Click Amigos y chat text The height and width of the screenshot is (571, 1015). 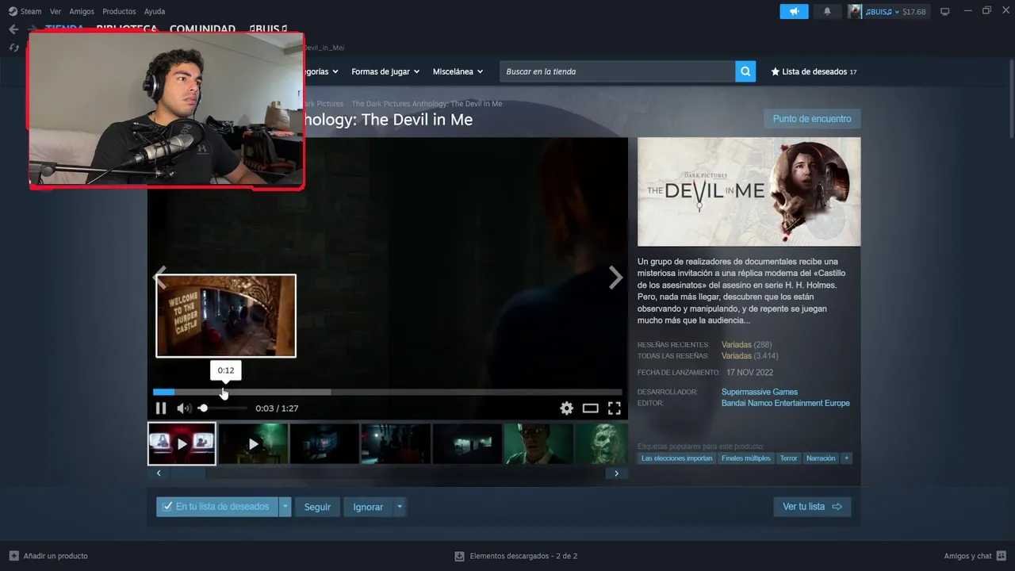tap(967, 556)
